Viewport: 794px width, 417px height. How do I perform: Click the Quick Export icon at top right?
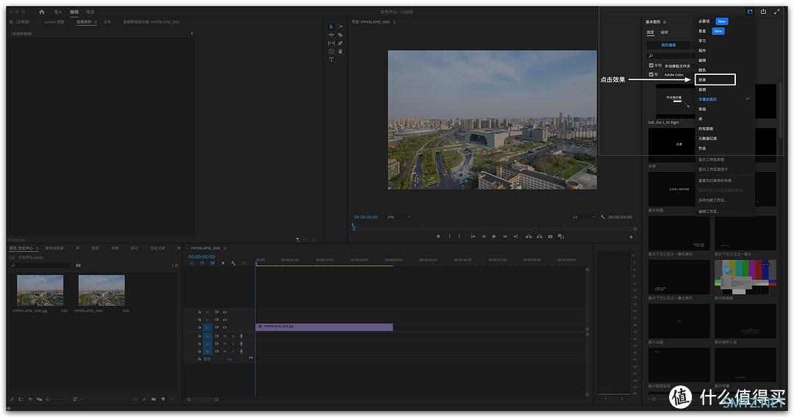click(763, 12)
